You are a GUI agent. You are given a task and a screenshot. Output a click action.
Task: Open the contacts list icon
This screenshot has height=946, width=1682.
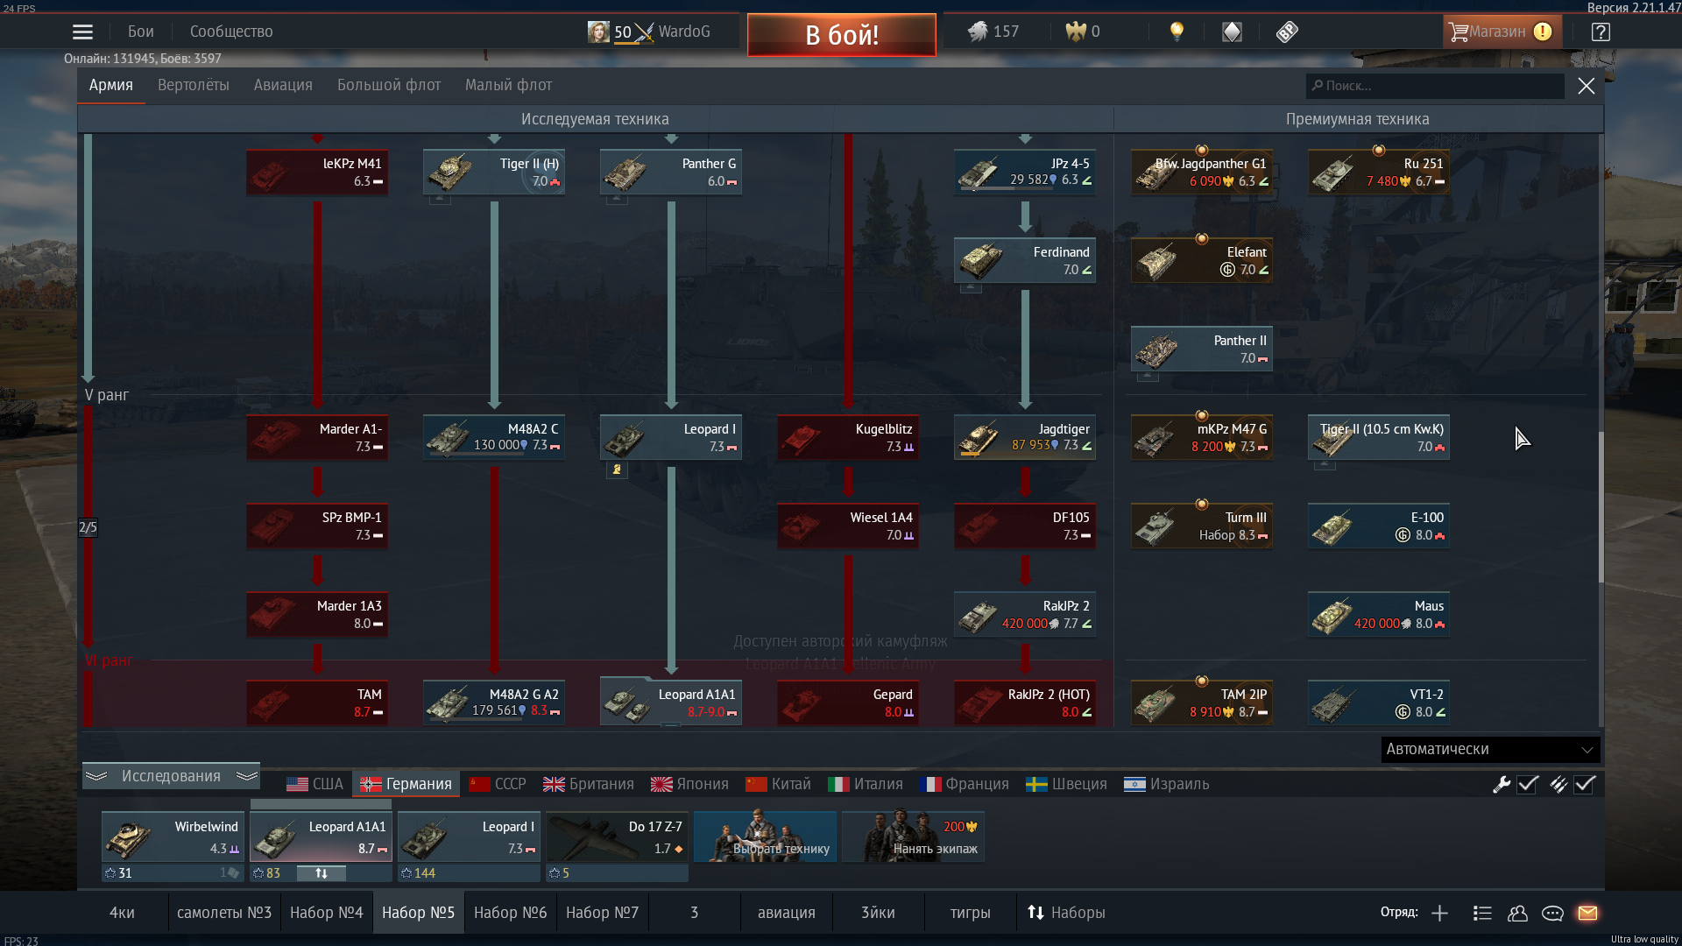[1482, 913]
